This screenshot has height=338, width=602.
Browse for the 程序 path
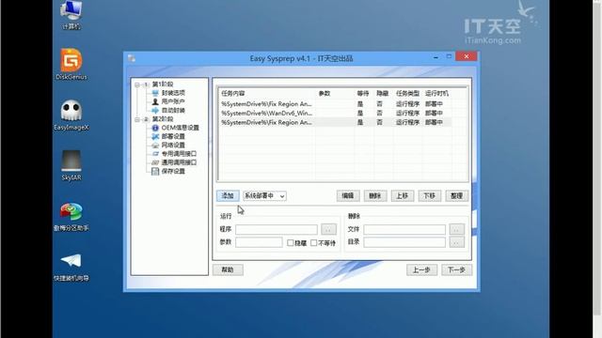point(328,229)
